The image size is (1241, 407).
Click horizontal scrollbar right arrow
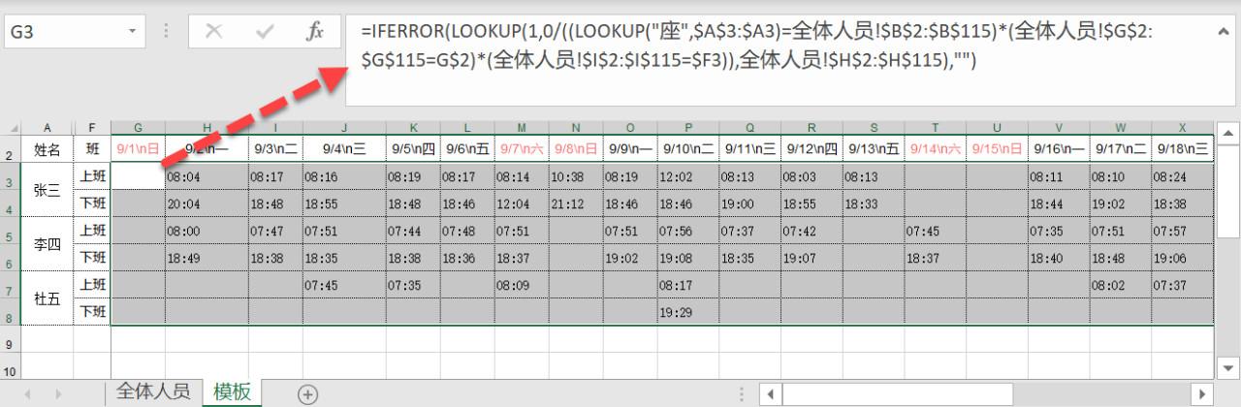coord(1202,393)
